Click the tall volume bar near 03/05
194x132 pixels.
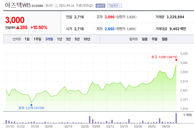90,120
